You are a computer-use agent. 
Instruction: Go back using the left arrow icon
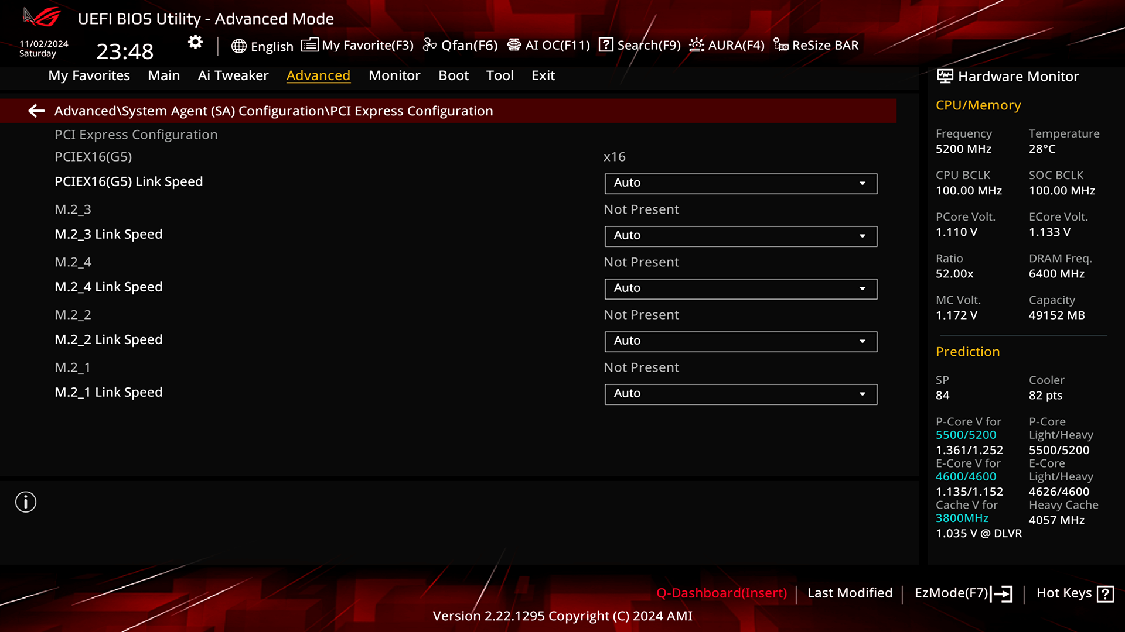click(x=36, y=111)
